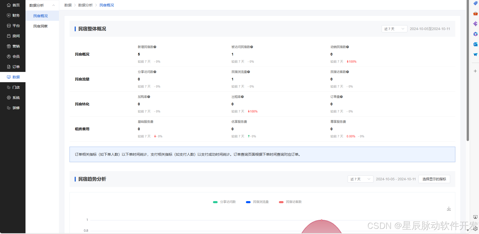The width and height of the screenshot is (479, 234).
Task: Open the 装修 decoration section
Action: [13, 108]
